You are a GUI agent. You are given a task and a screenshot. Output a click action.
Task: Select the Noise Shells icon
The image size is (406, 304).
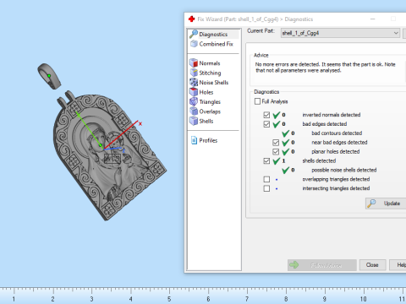194,82
